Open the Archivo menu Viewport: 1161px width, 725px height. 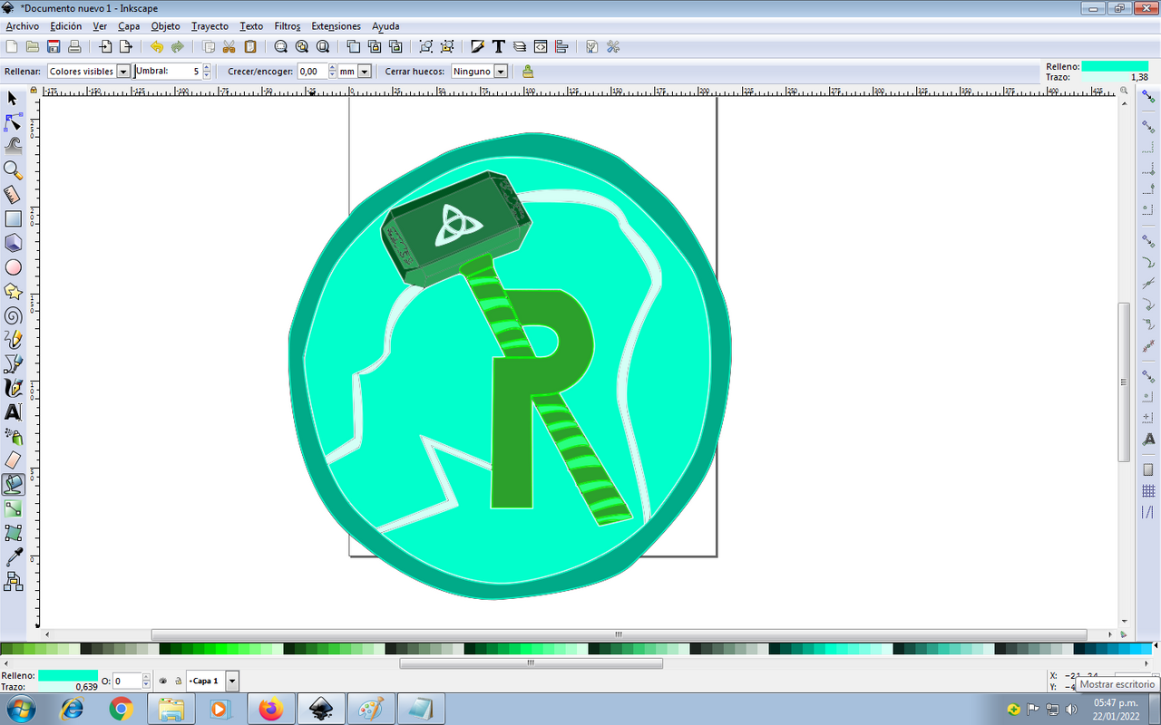point(22,26)
